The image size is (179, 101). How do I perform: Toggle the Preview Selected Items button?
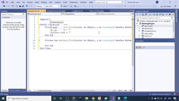pyautogui.click(x=173, y=15)
